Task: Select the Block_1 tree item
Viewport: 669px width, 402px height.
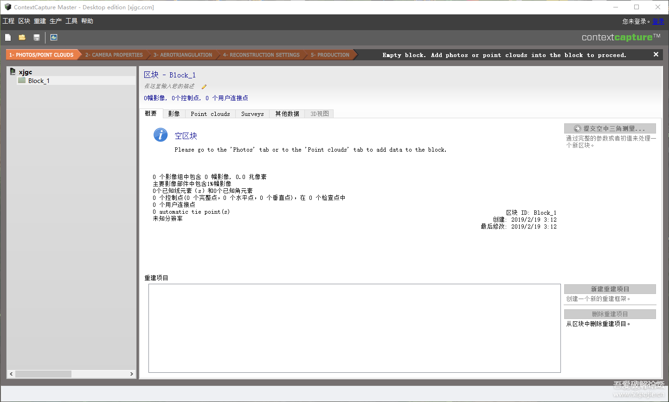Action: [x=39, y=81]
